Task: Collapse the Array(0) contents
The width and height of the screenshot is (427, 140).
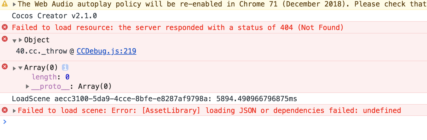Action: pos(20,68)
